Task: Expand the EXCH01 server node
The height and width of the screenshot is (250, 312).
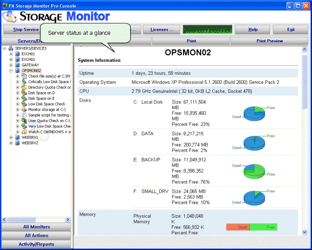Action: coord(11,54)
